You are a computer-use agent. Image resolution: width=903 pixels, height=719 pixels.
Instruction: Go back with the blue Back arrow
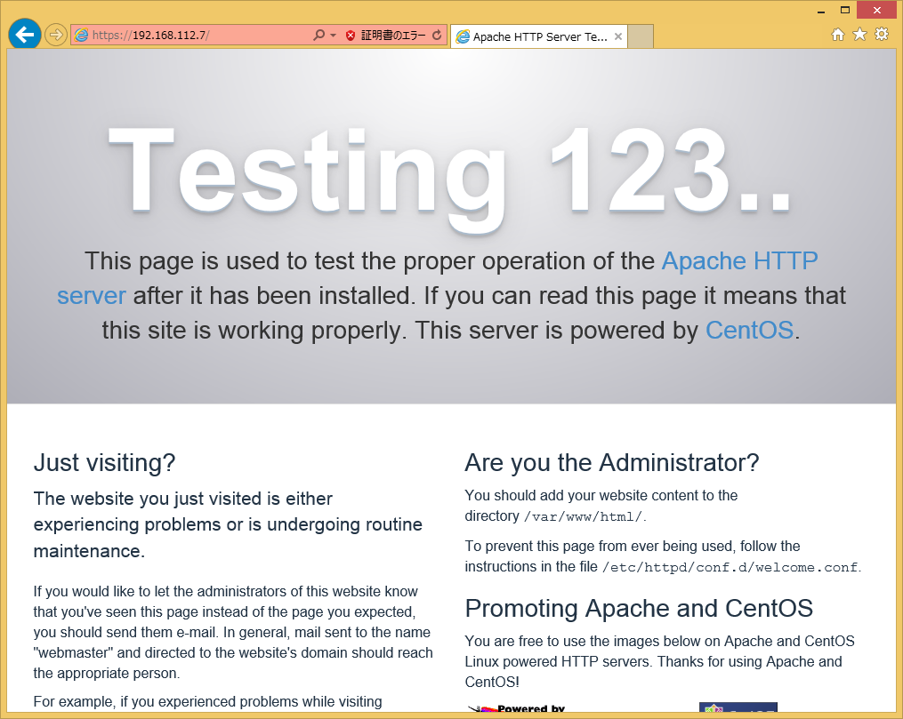point(25,35)
